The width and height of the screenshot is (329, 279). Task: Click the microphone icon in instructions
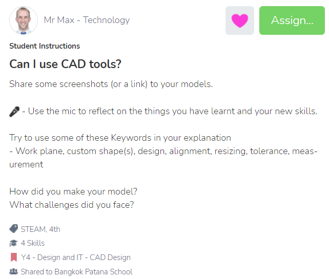click(x=14, y=112)
